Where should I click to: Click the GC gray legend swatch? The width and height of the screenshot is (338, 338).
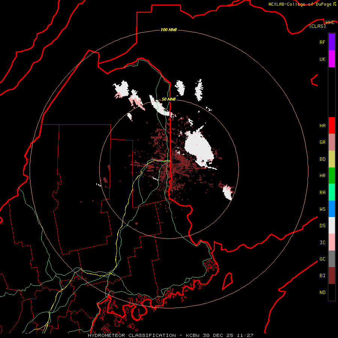coord(332,259)
